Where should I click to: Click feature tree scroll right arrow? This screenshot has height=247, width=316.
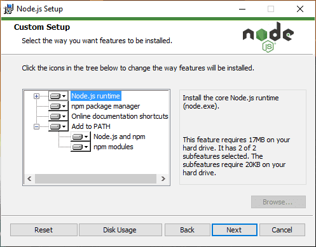(x=163, y=179)
